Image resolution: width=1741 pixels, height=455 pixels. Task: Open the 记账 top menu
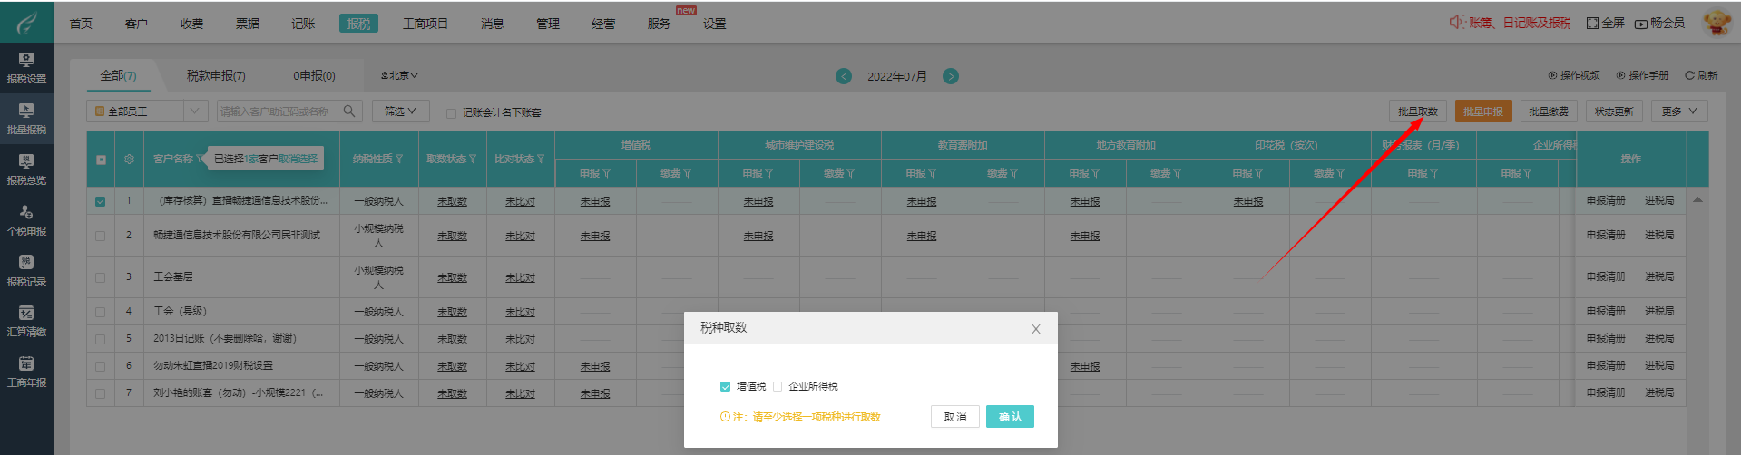click(303, 24)
